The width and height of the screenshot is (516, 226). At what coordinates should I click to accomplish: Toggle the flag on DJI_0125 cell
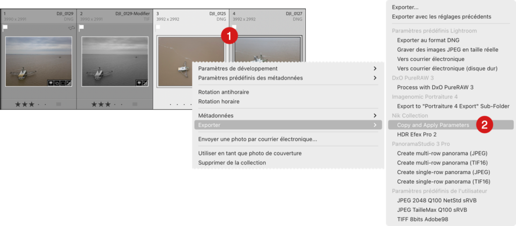(158, 27)
